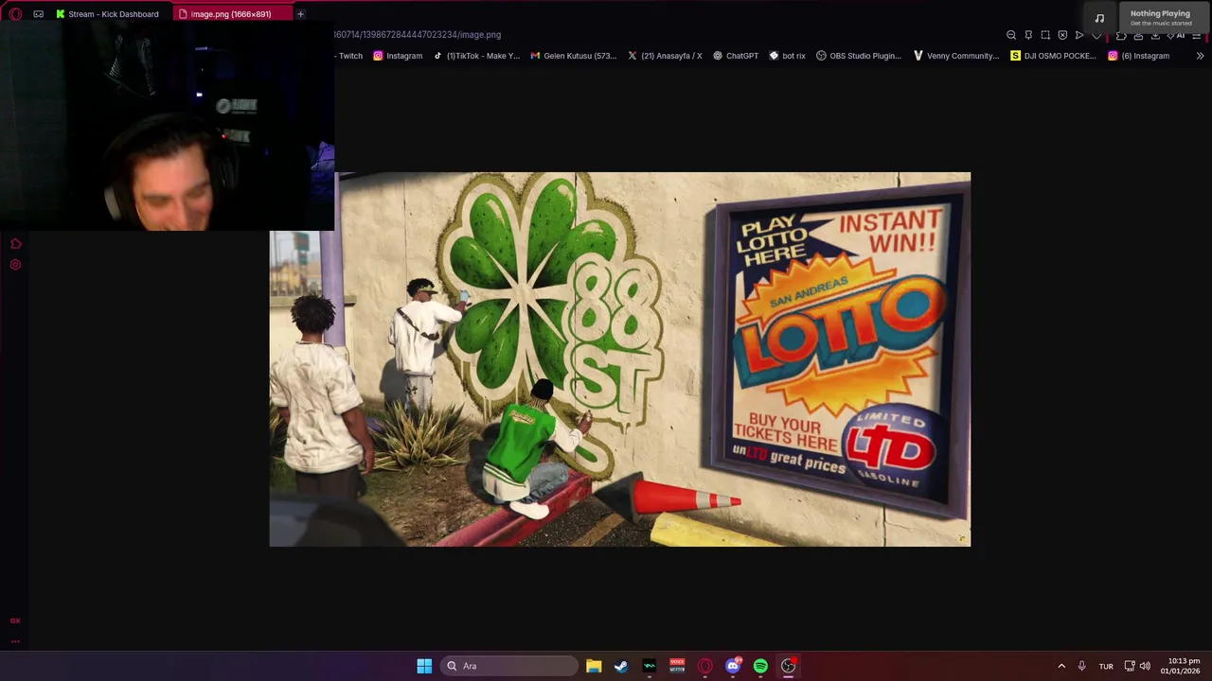The height and width of the screenshot is (681, 1212).
Task: Open File Explorer from the taskbar
Action: 594,666
